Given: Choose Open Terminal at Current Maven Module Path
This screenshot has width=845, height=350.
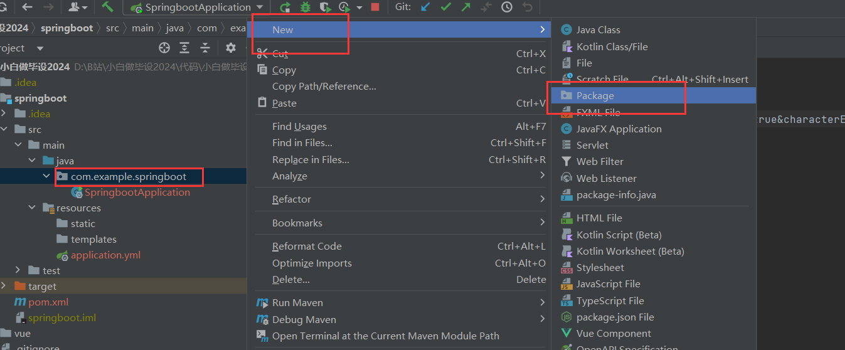Looking at the screenshot, I should [401, 336].
